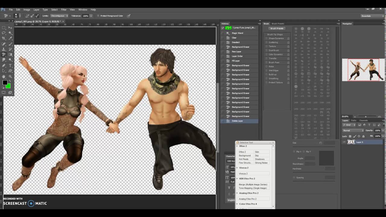This screenshot has height=217, width=386.
Task: Open the Limits dropdown
Action: coord(59,16)
